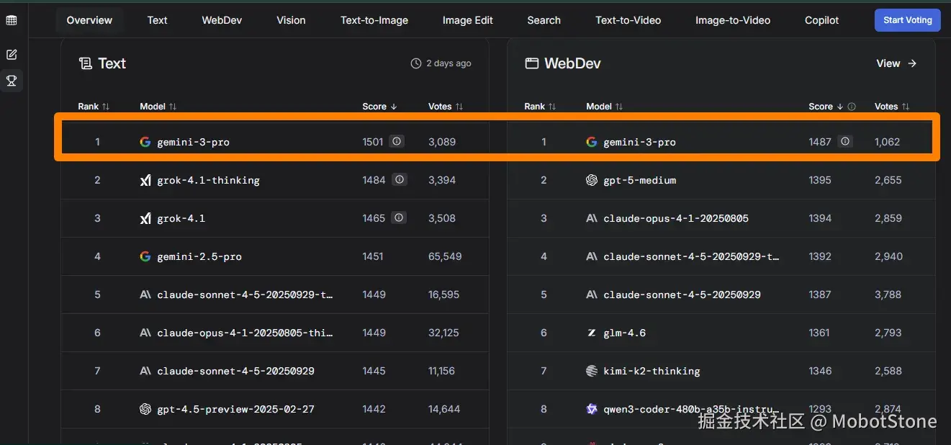Click the 32,125 votes cell
The image size is (951, 445).
point(443,333)
